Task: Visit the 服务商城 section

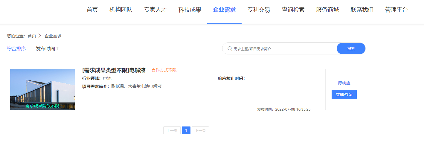Action: coord(327,10)
